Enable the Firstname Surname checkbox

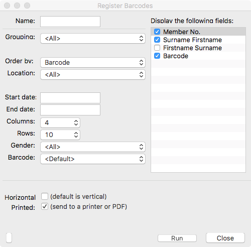coord(157,48)
